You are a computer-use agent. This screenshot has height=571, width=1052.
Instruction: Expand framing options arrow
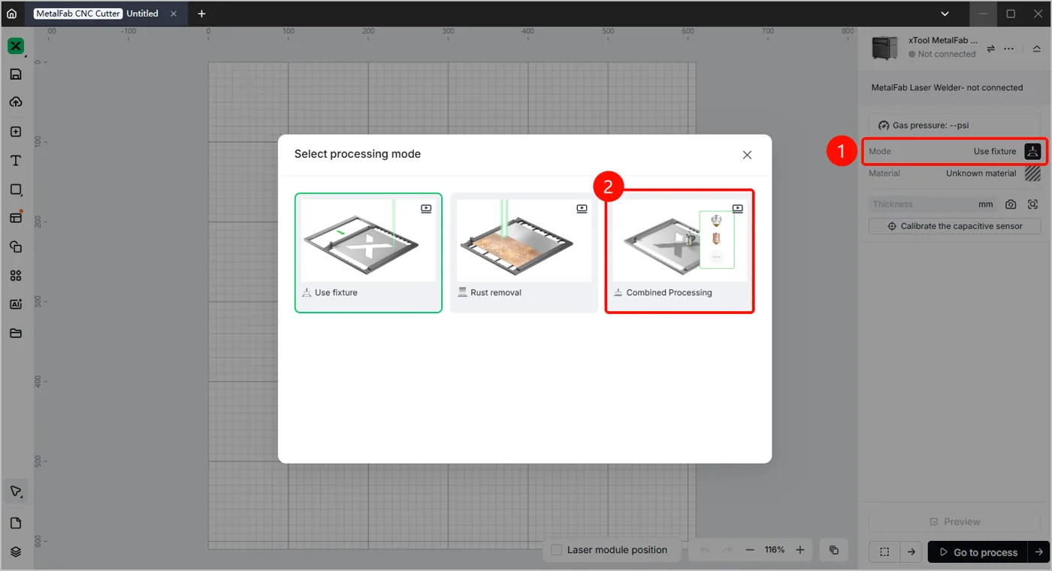911,552
